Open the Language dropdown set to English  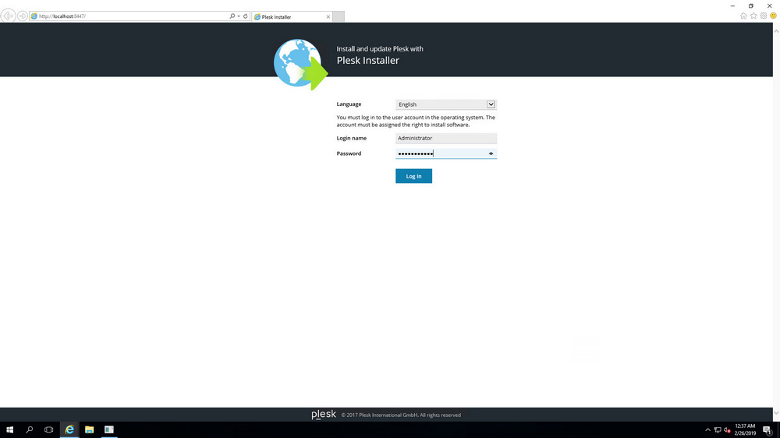pos(445,104)
